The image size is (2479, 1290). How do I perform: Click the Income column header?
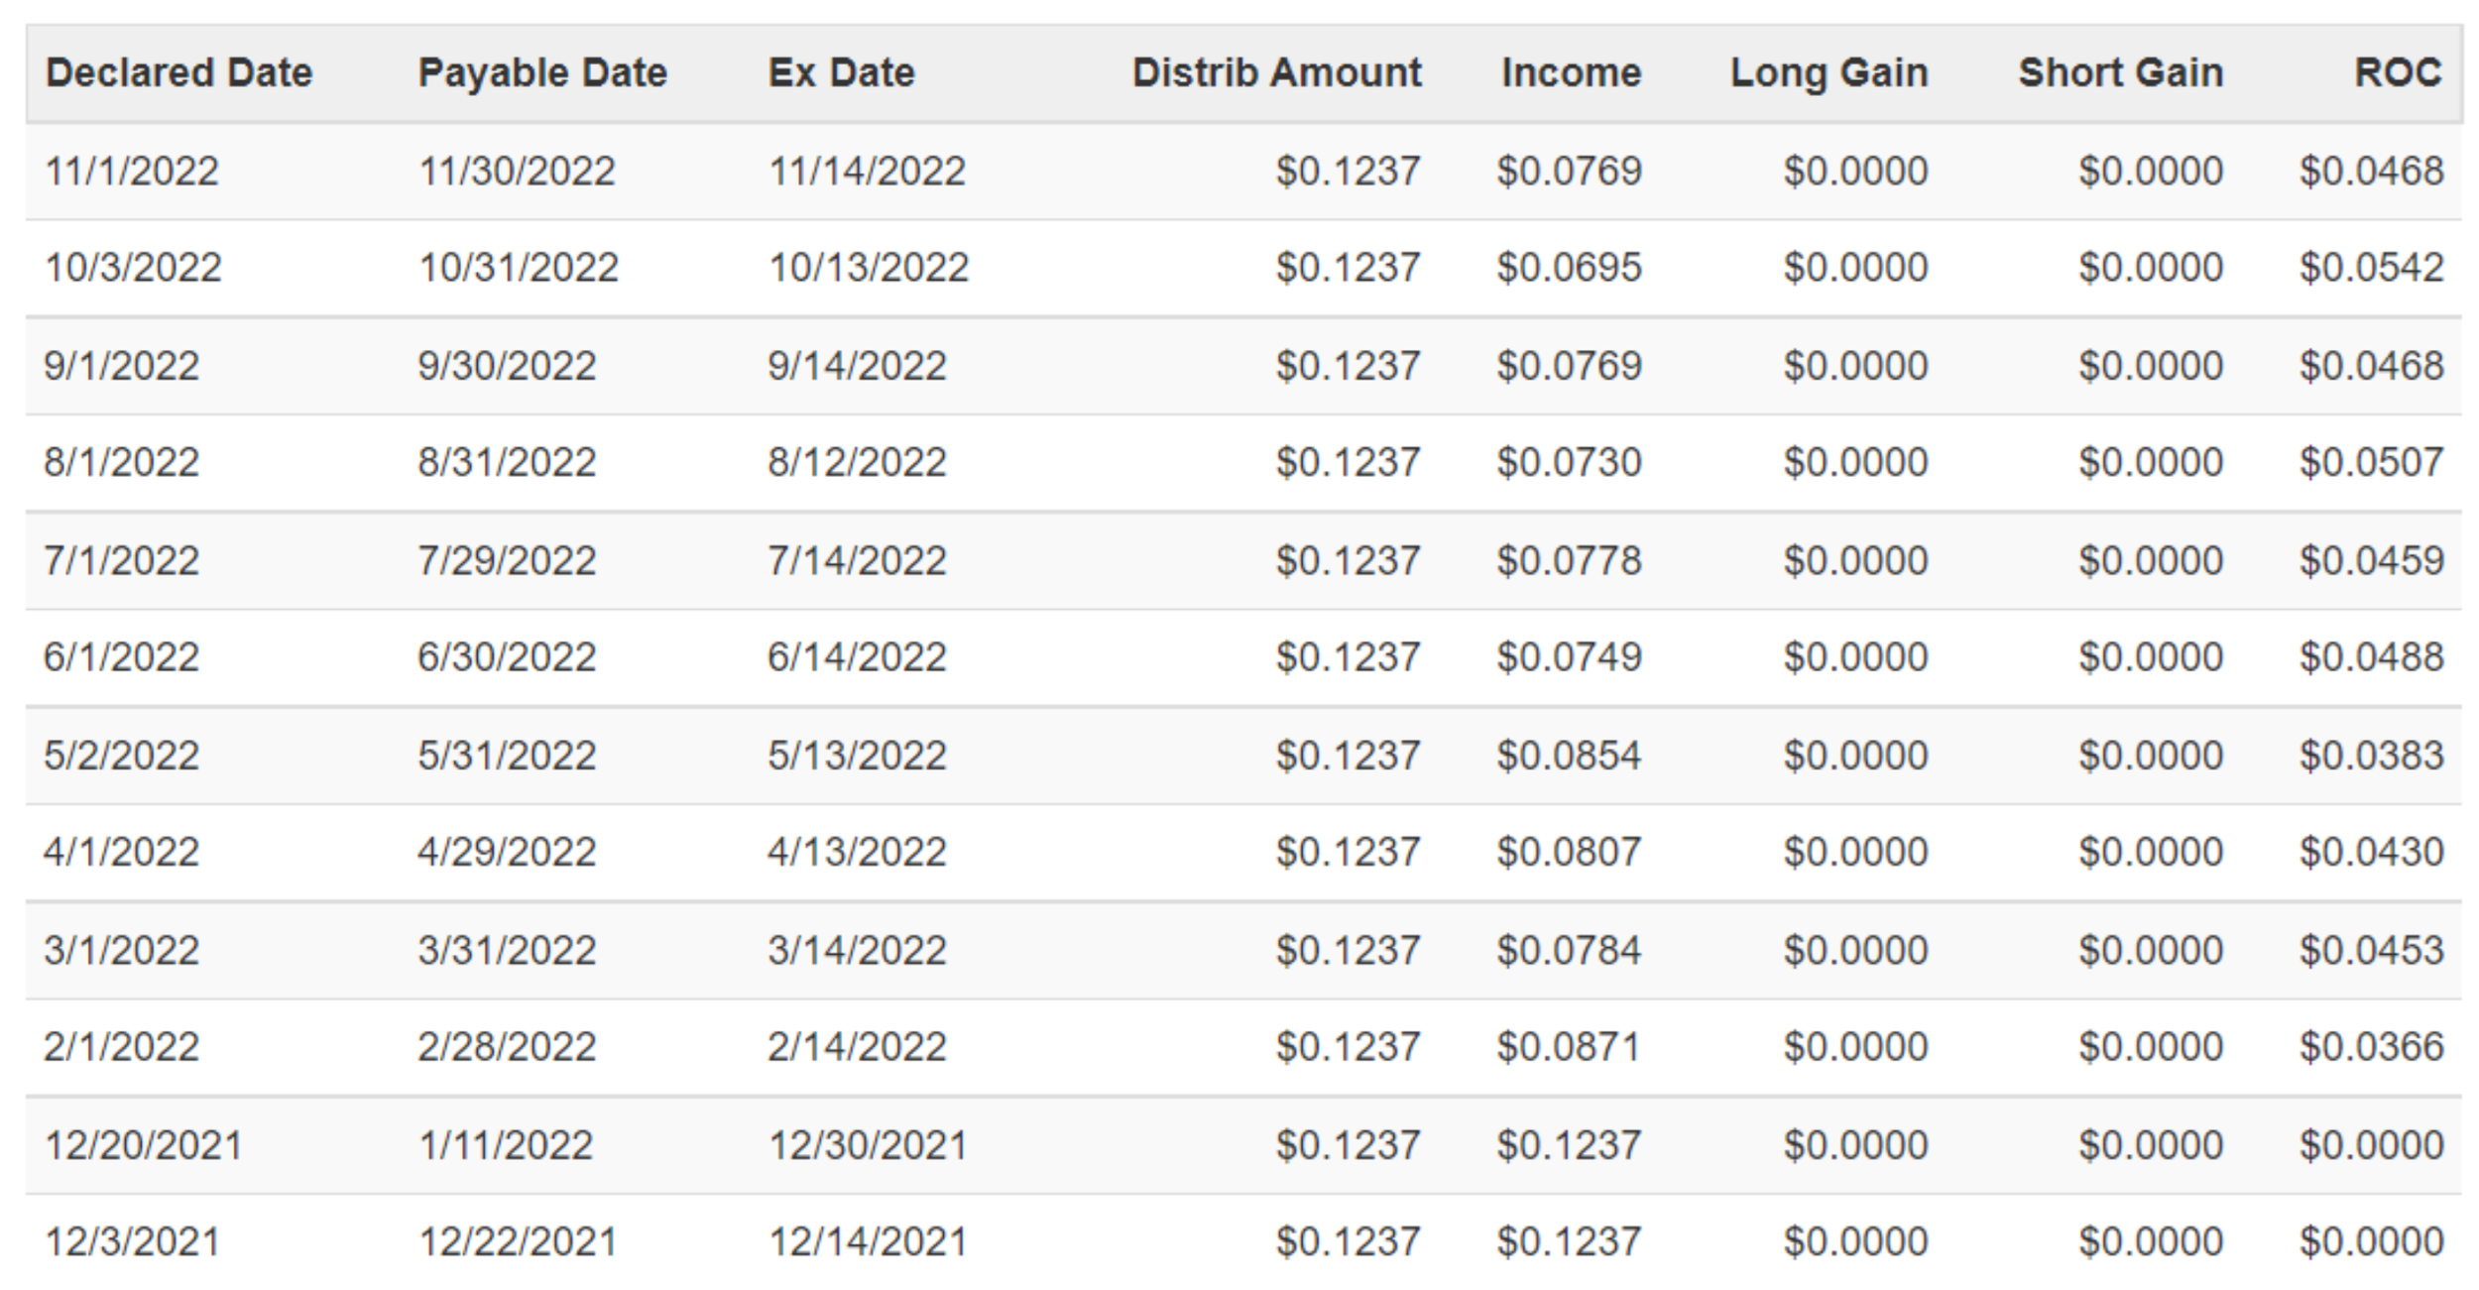tap(1571, 73)
